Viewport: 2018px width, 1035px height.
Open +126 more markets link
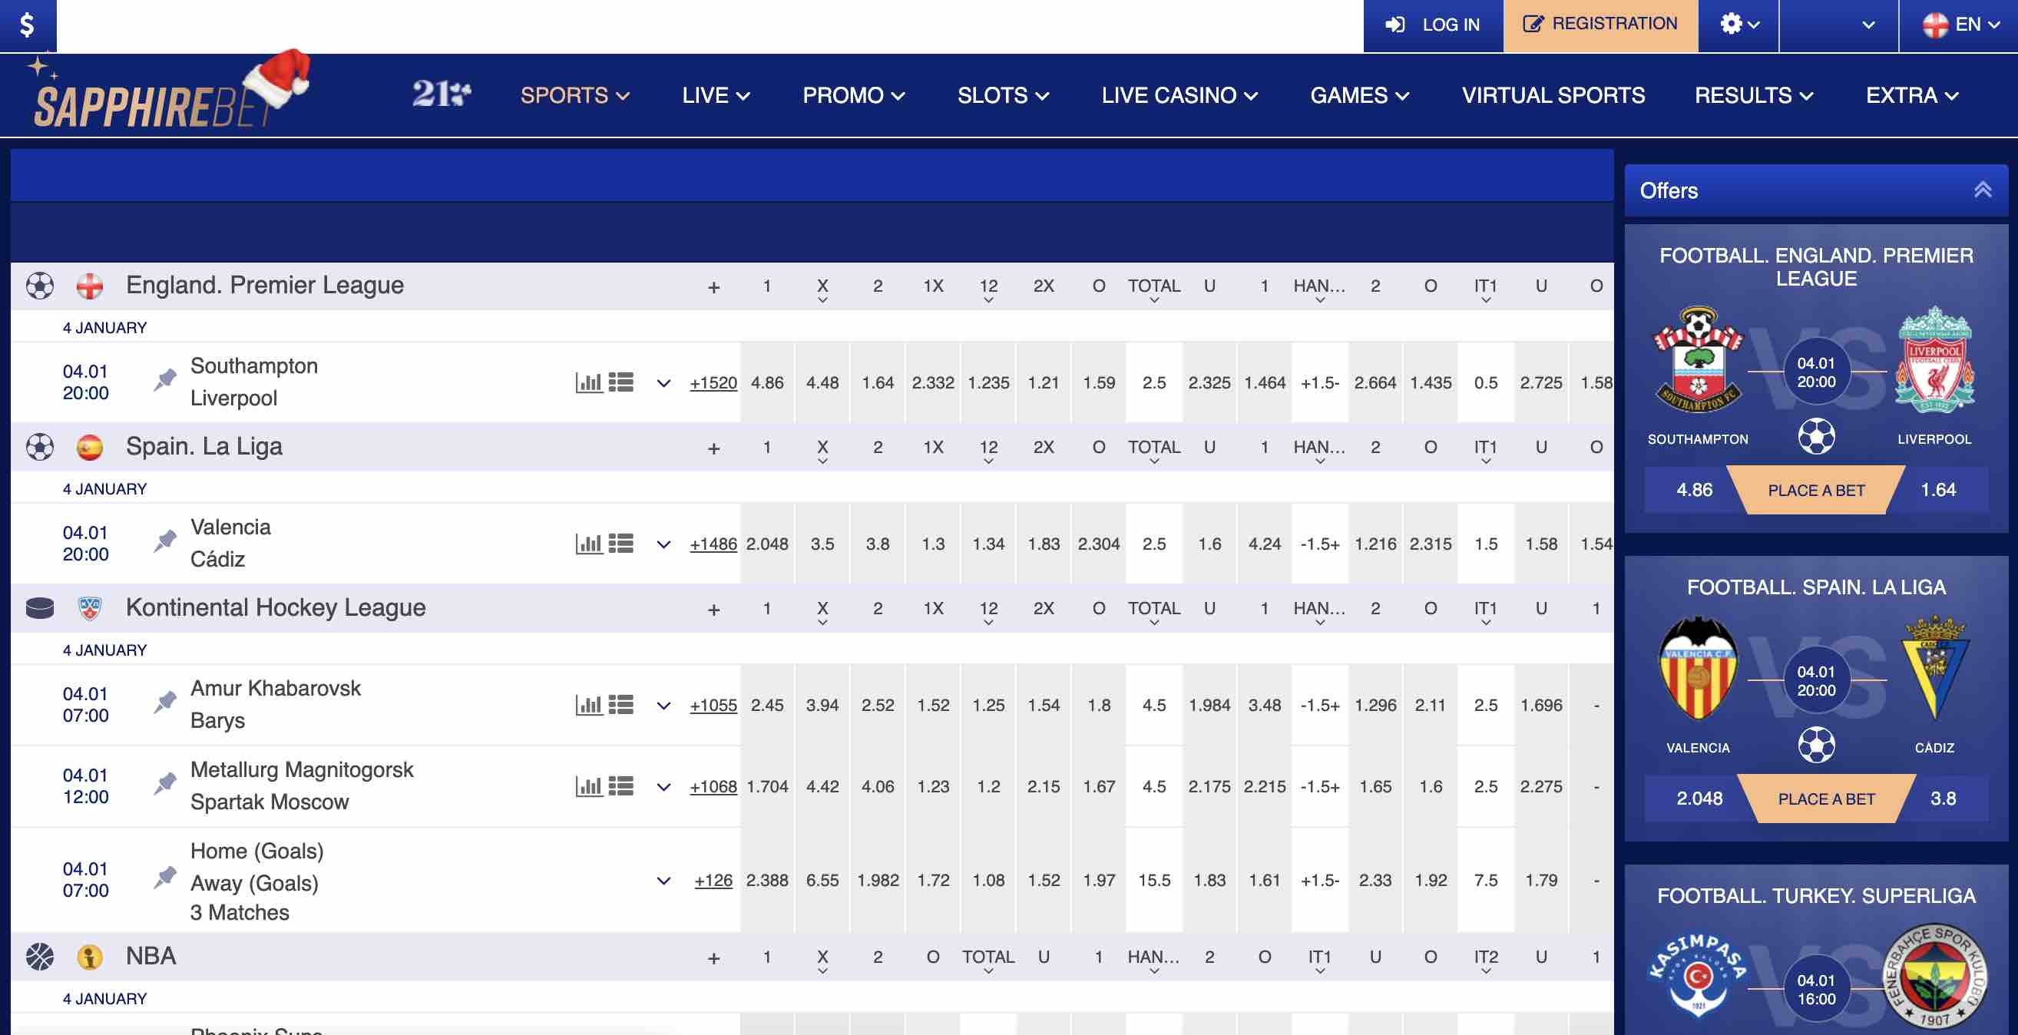coord(713,881)
